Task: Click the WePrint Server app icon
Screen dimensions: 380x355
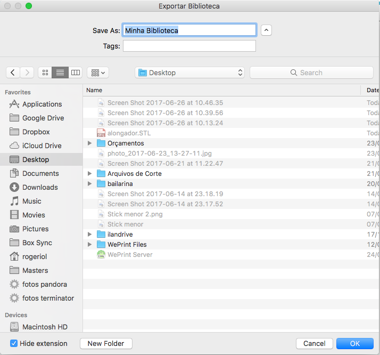Action: point(101,255)
